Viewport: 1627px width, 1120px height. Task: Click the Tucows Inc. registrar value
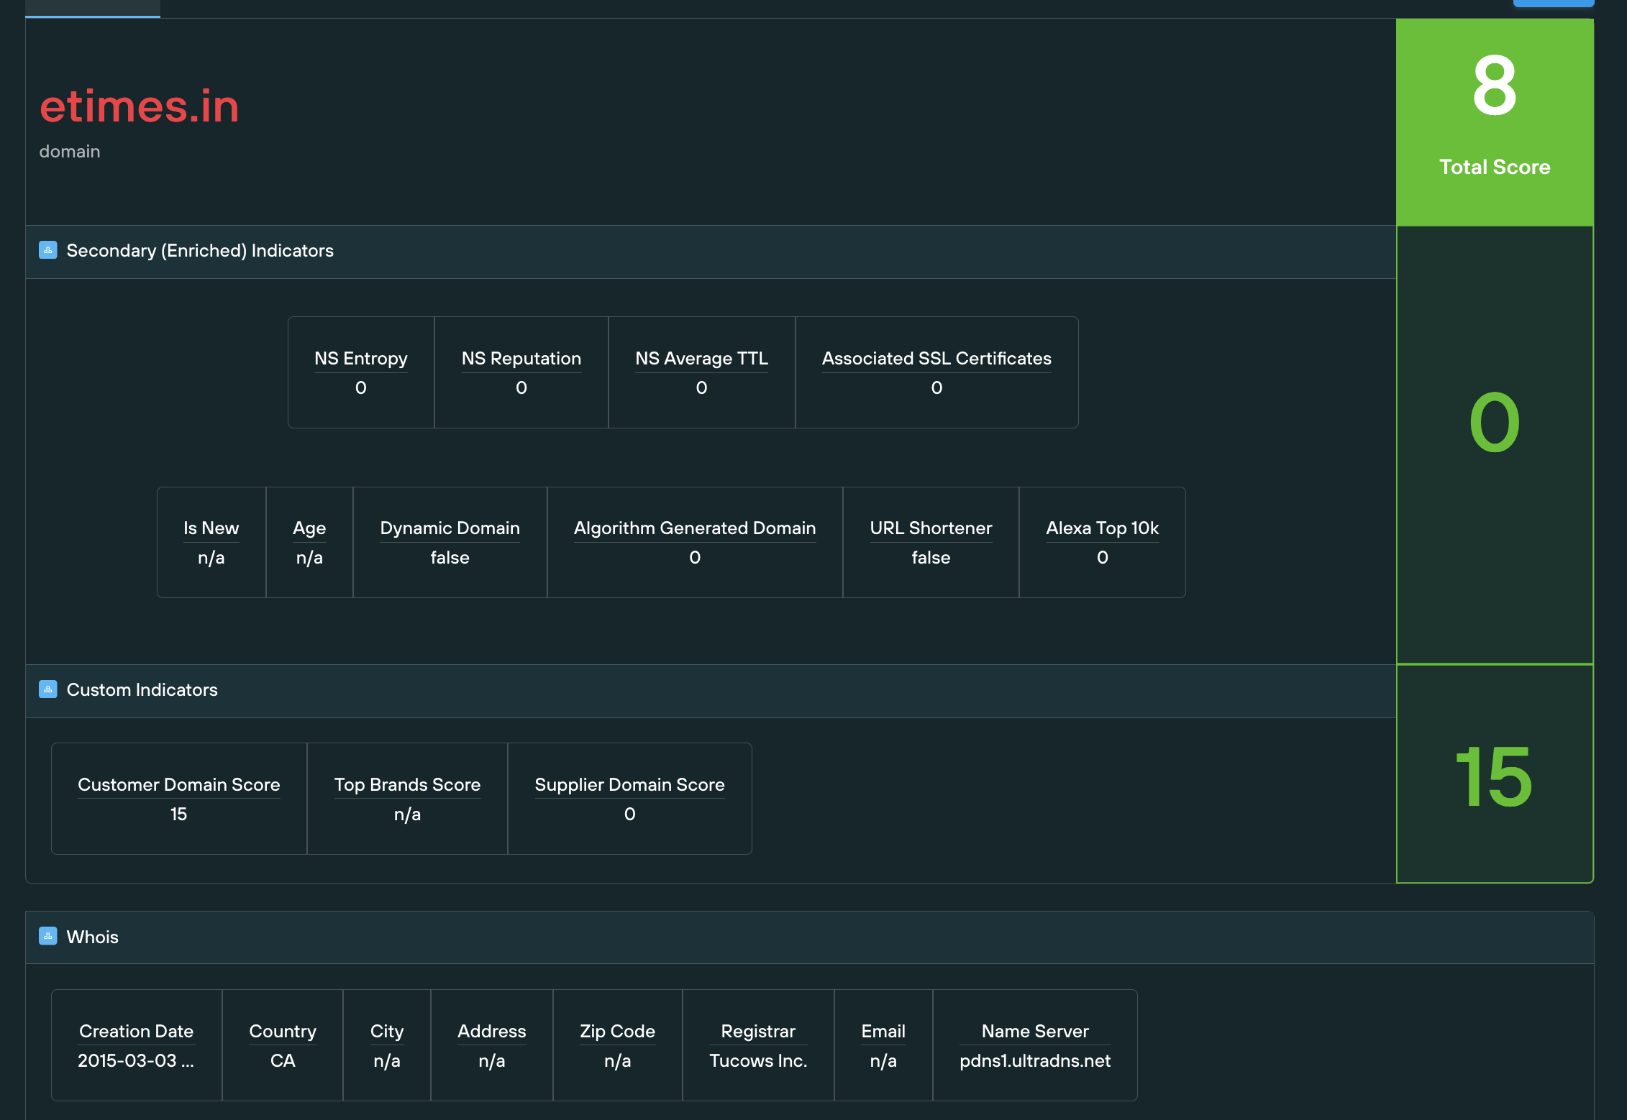(x=758, y=1060)
